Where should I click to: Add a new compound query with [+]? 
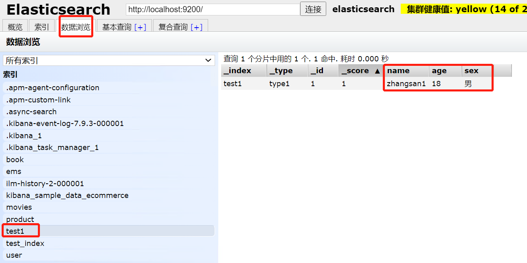[x=196, y=27]
